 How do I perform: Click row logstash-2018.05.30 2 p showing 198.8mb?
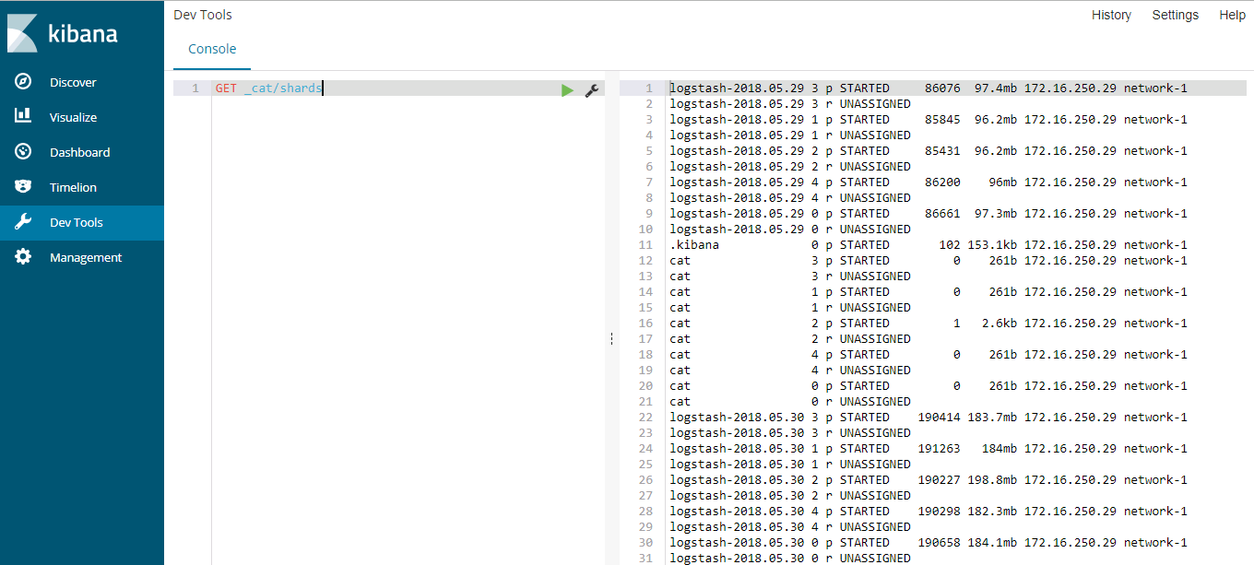click(x=929, y=479)
